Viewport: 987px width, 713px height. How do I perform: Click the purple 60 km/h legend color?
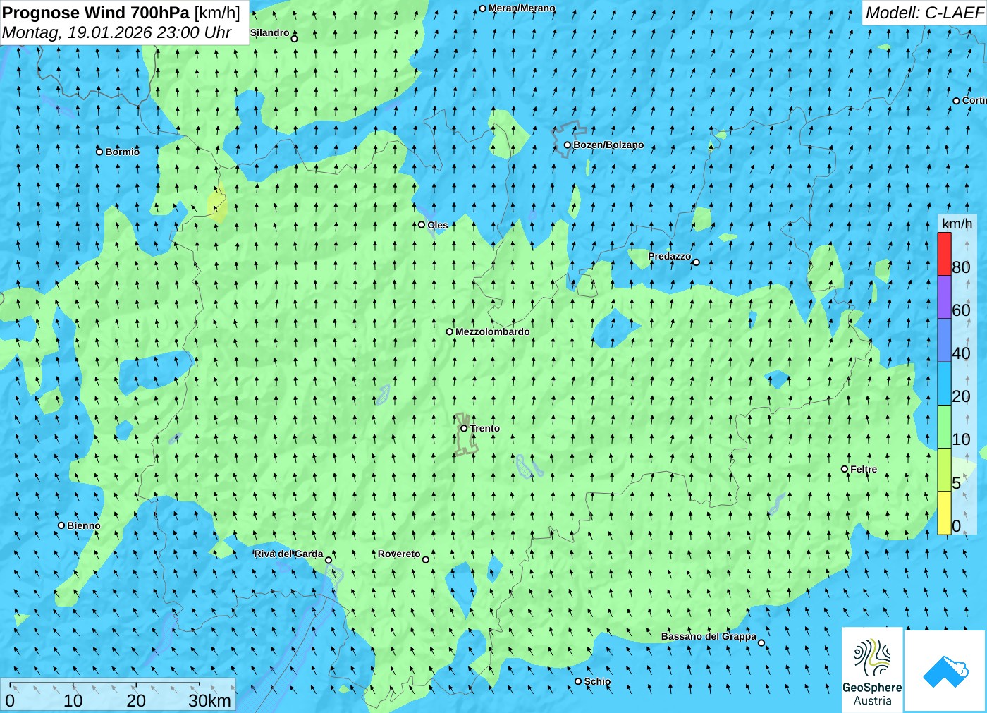pyautogui.click(x=944, y=298)
